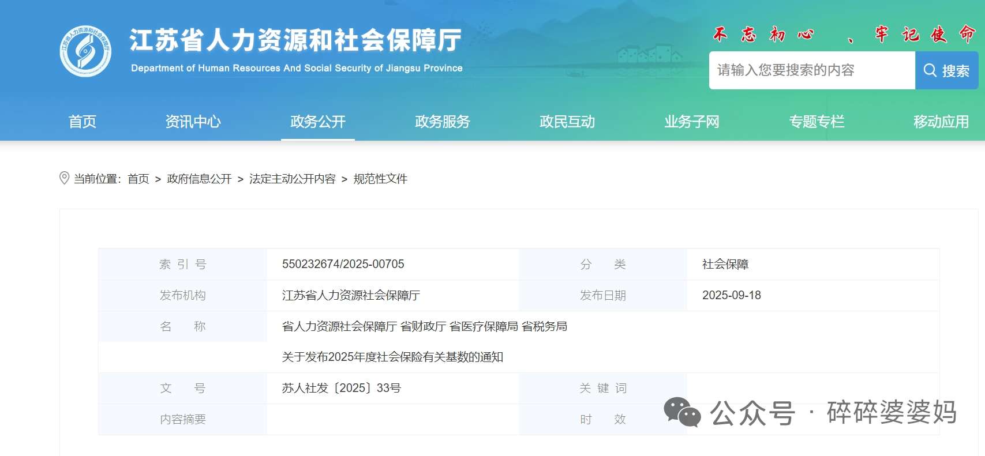Image resolution: width=985 pixels, height=456 pixels.
Task: Focus the search input field
Action: [811, 70]
